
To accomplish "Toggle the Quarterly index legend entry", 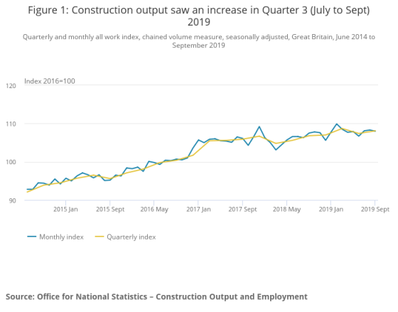I will (x=125, y=237).
